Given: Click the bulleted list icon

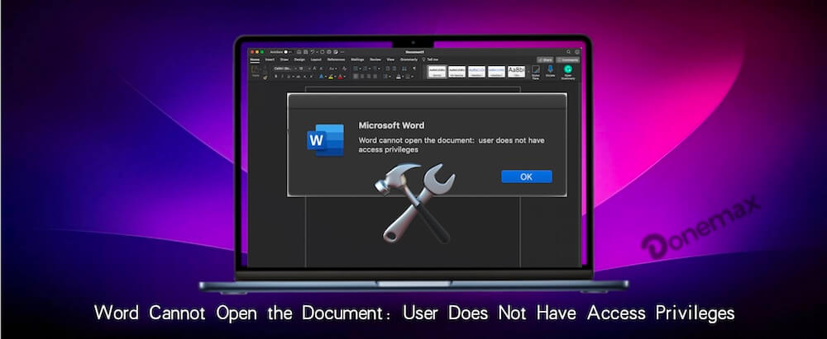Looking at the screenshot, I should pos(356,68).
